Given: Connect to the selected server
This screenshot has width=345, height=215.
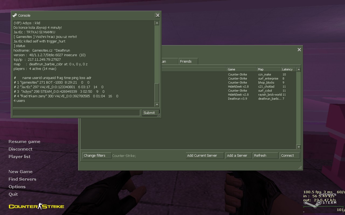Looking at the screenshot, I should (290, 156).
